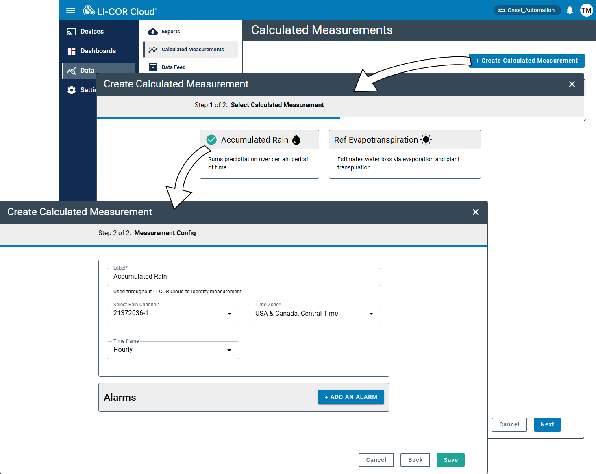Image resolution: width=596 pixels, height=474 pixels.
Task: Click Next in the Step 1 dialog
Action: point(547,425)
